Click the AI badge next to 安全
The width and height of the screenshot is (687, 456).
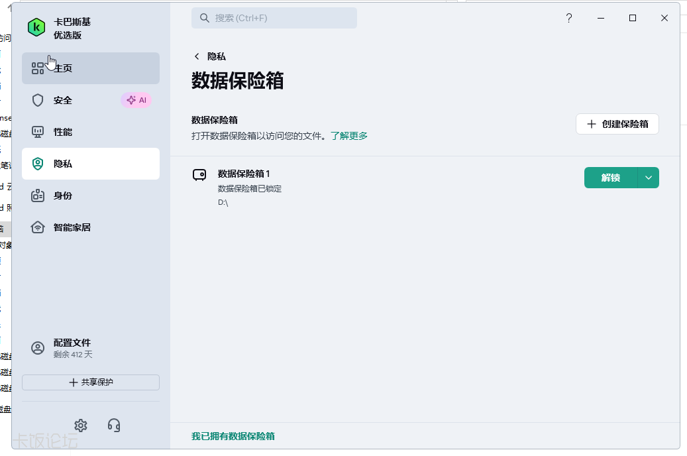pyautogui.click(x=136, y=100)
